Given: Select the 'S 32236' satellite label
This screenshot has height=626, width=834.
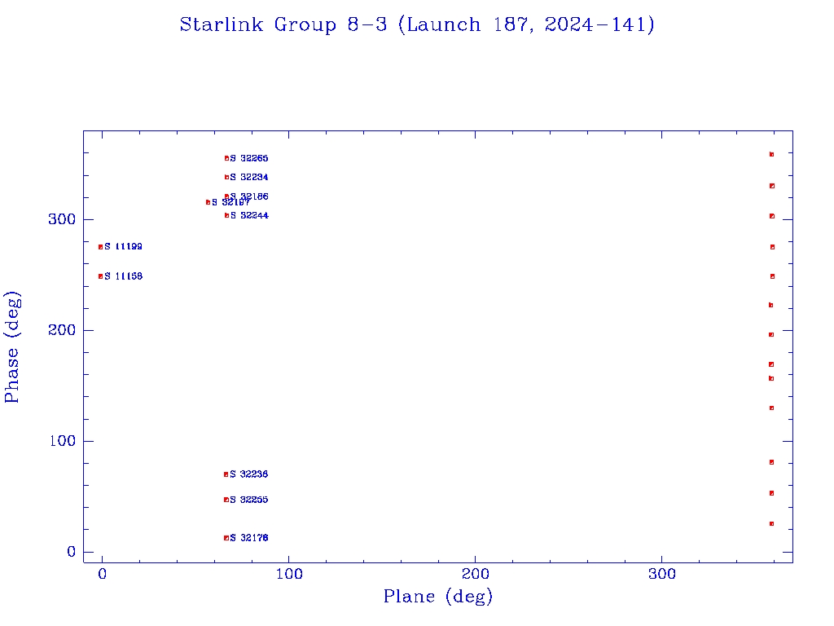Looking at the screenshot, I should pos(249,474).
